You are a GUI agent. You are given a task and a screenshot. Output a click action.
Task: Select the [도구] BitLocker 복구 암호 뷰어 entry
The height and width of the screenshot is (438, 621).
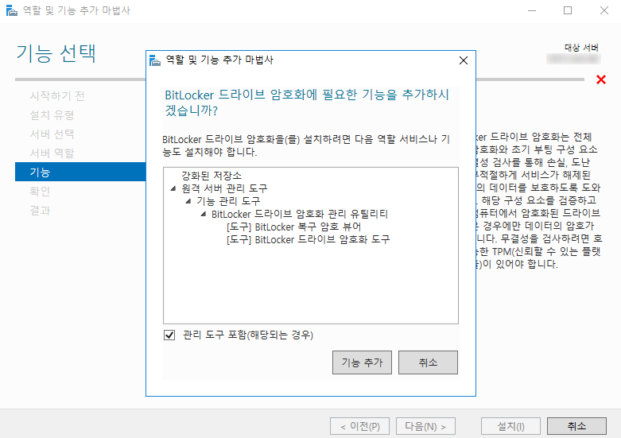pos(293,227)
